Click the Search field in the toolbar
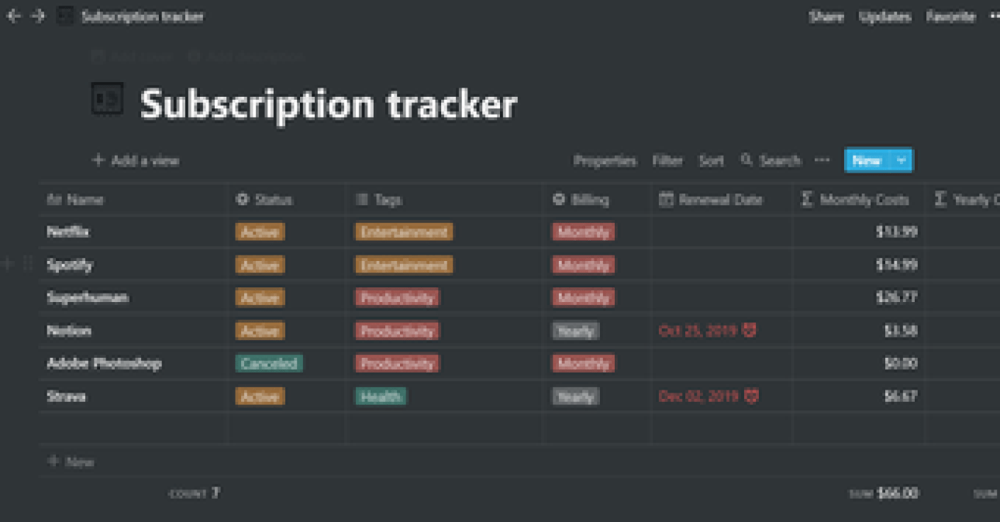Image resolution: width=1000 pixels, height=522 pixels. tap(771, 160)
